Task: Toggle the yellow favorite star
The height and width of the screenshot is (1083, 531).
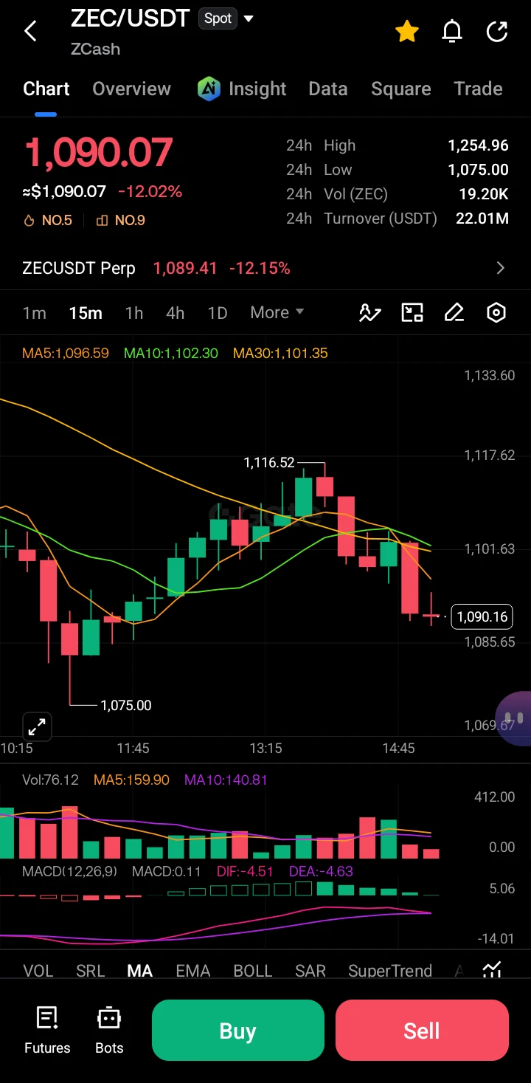Action: 407,31
